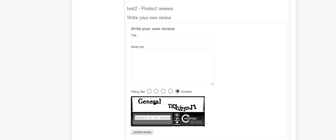Image resolution: width=336 pixels, height=140 pixels.
Task: Click the resize grip of the Review text box
Action: (x=212, y=83)
